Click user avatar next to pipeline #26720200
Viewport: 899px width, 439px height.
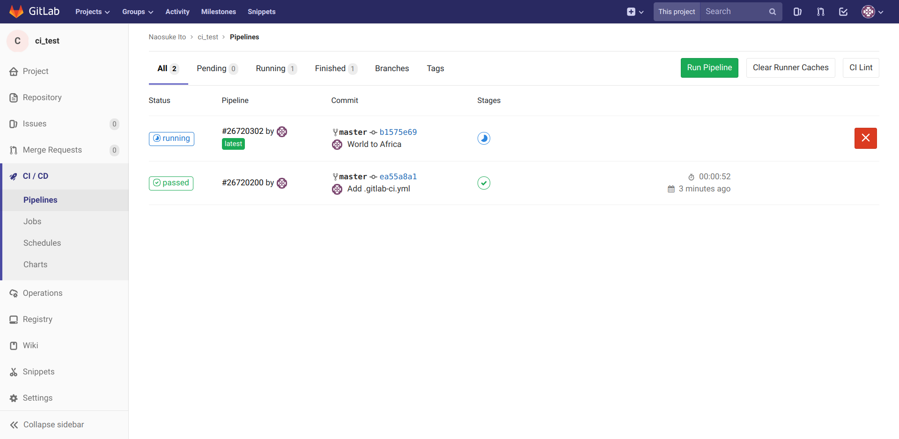282,183
